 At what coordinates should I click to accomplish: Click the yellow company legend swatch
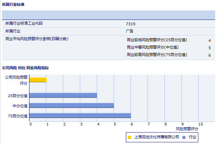(130, 137)
